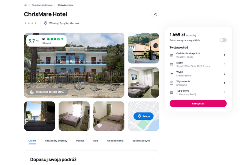Viewport: 240px width, 165px height.
Task: Click the cutlery icon beside Wyżywienie
Action: [172, 83]
